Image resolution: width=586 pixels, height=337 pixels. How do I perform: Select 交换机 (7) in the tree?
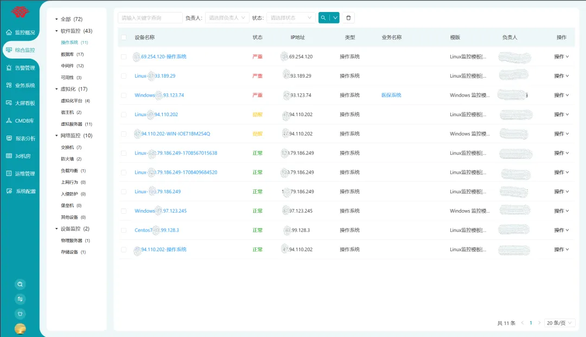(x=71, y=147)
